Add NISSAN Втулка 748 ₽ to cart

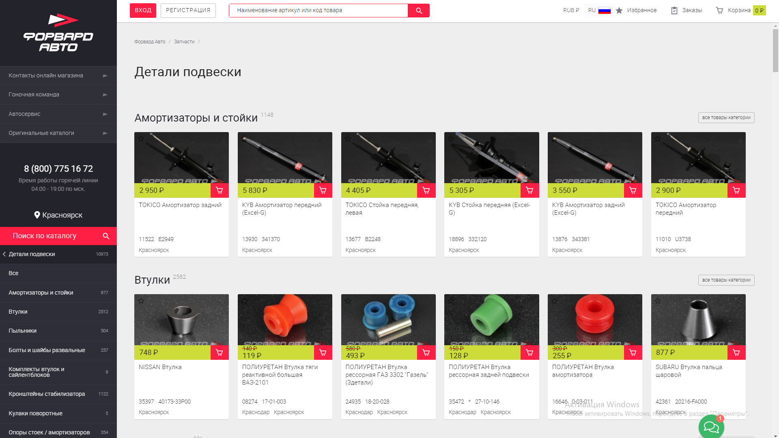tap(219, 353)
